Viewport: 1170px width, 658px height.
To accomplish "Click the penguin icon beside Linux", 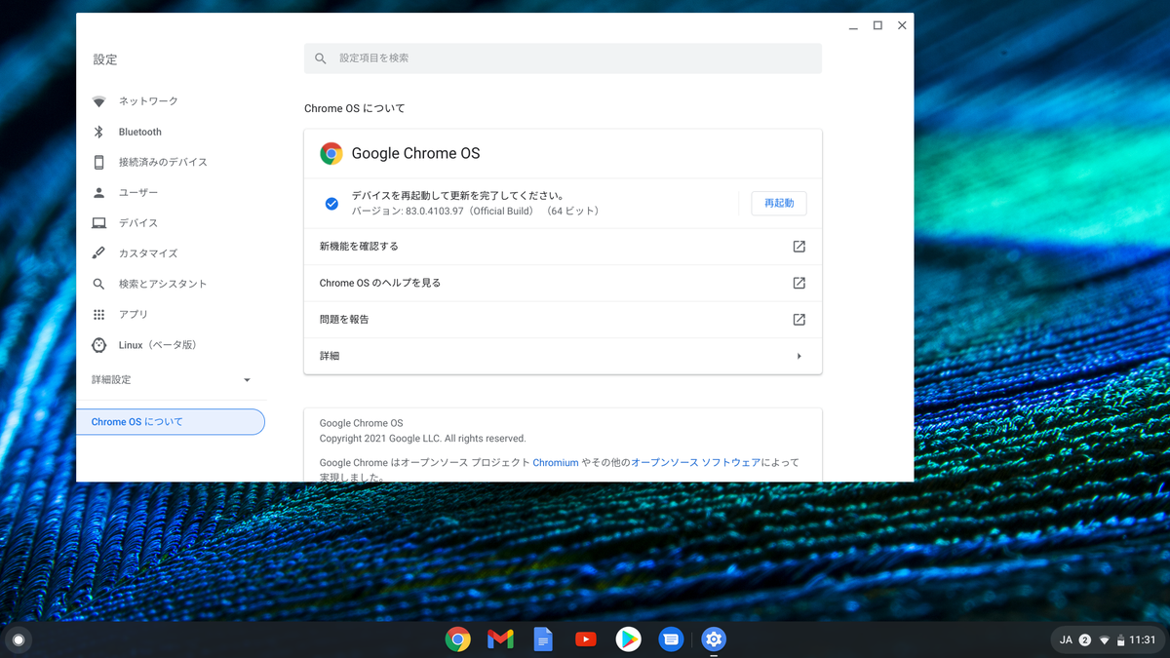I will tap(98, 345).
